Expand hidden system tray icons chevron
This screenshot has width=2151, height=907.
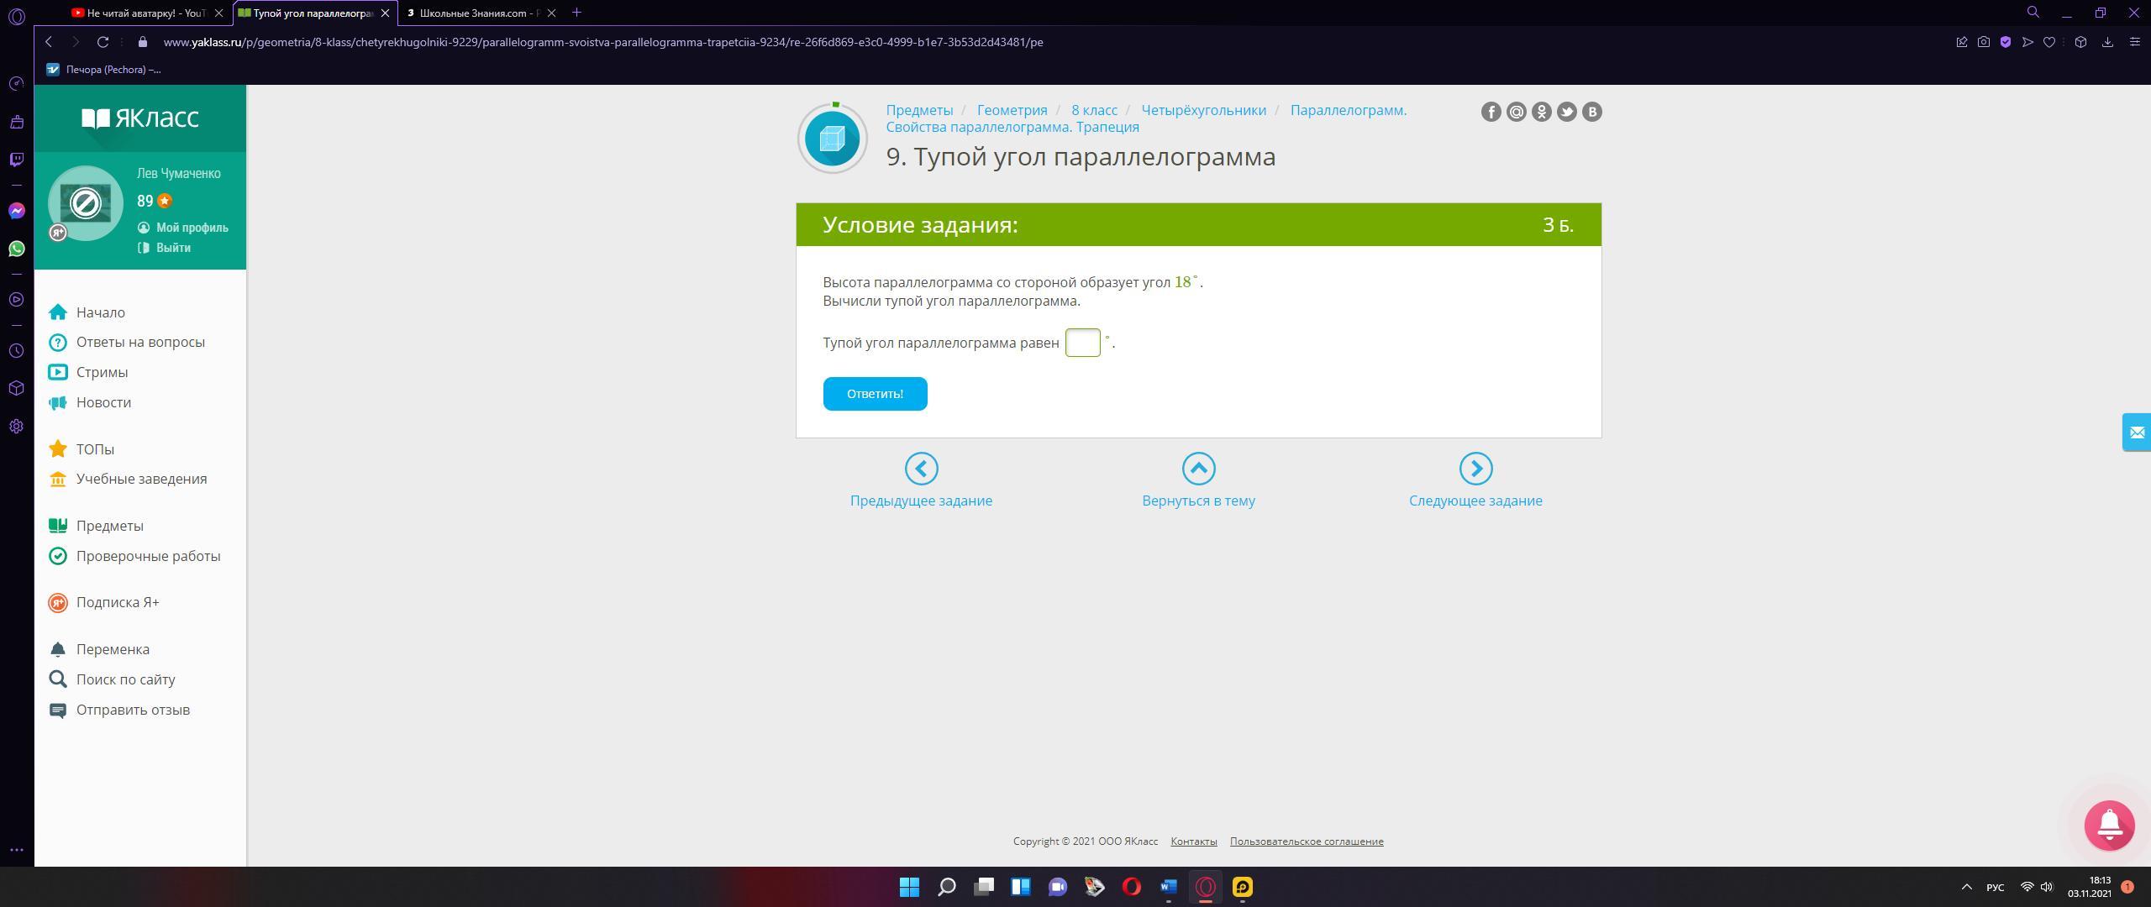click(1966, 887)
